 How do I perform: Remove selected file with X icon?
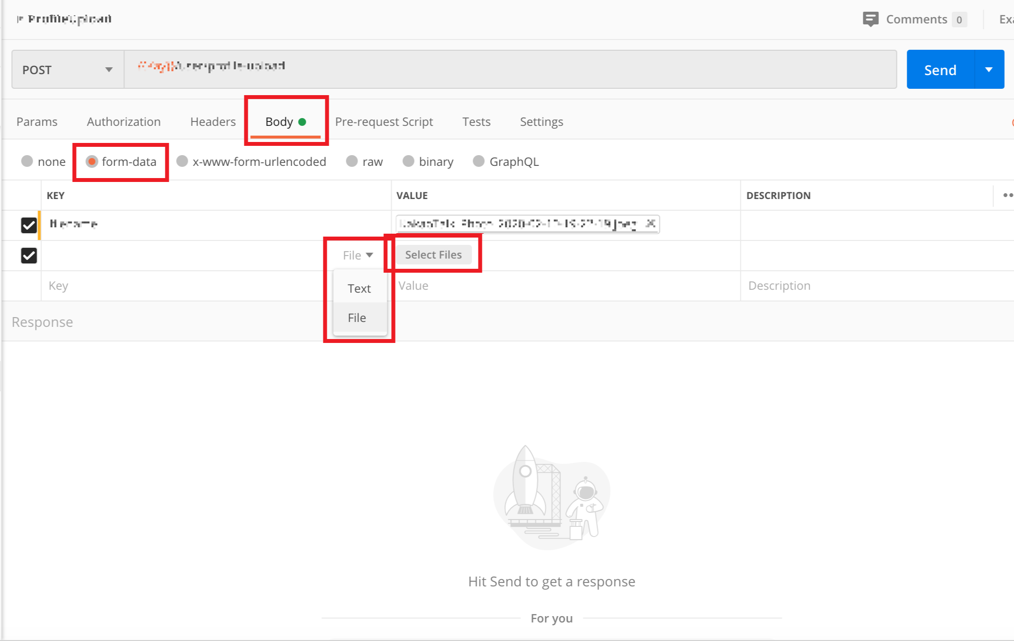coord(650,224)
